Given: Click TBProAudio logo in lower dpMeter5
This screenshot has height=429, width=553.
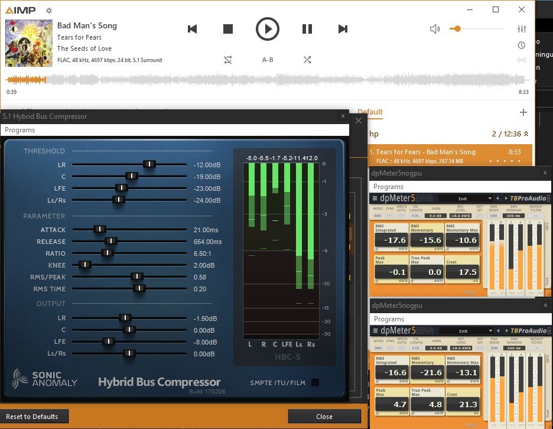Looking at the screenshot, I should 529,330.
